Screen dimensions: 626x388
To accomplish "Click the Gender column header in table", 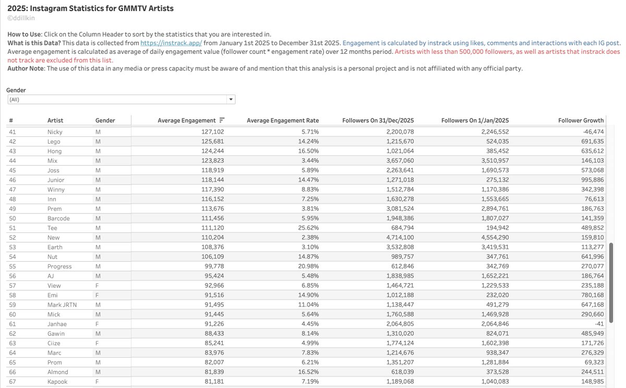I will pos(105,121).
